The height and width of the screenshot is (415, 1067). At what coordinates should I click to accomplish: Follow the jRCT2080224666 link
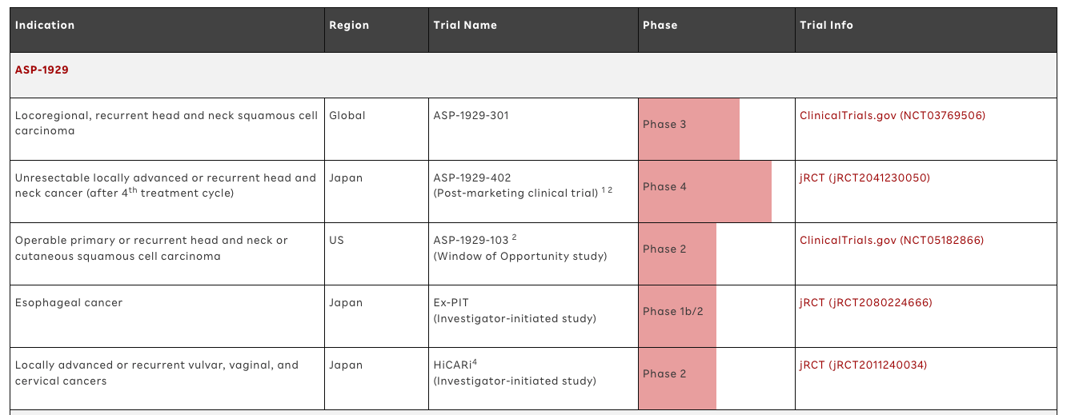coord(865,303)
